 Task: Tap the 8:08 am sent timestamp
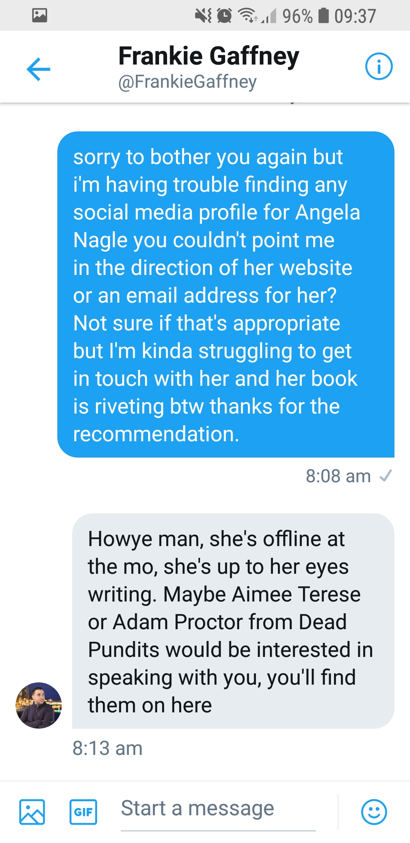point(338,476)
